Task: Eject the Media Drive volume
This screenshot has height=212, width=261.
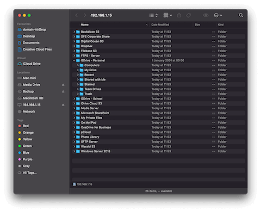Action: pos(63,85)
